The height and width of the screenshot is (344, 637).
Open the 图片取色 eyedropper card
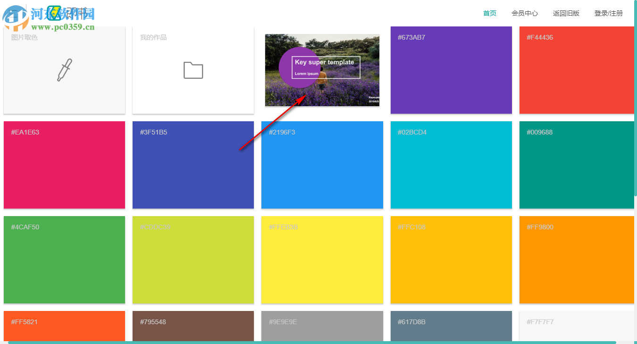click(x=64, y=70)
